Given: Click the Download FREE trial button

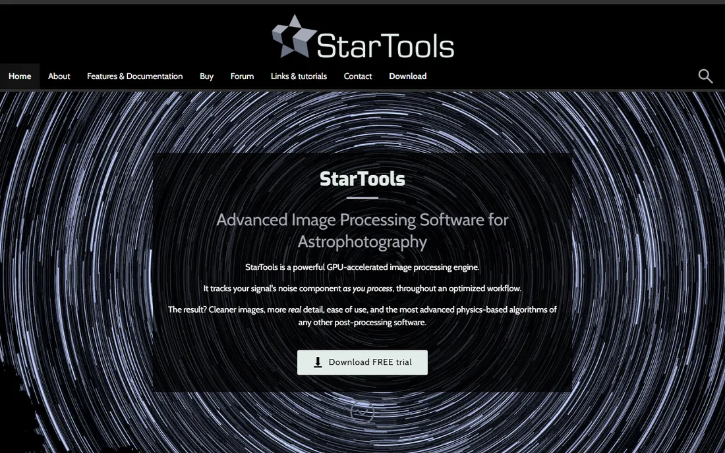Looking at the screenshot, I should (362, 363).
